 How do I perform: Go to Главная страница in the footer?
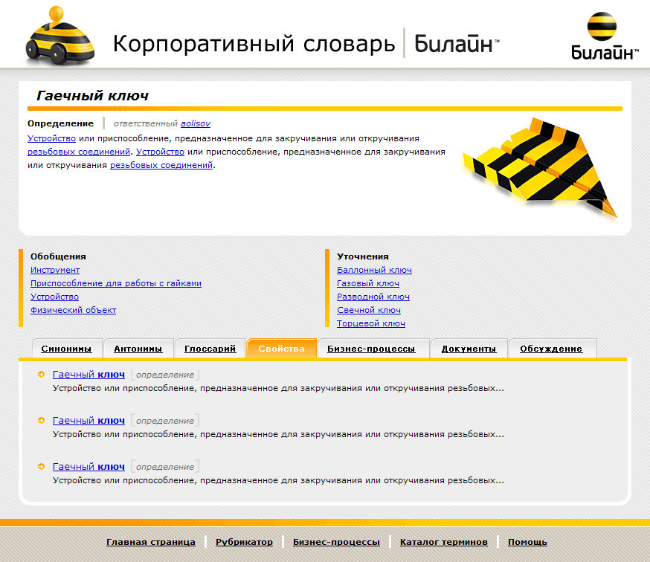(151, 542)
